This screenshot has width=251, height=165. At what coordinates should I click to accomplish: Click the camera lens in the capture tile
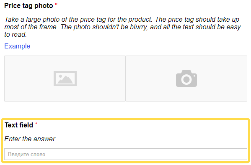click(x=186, y=79)
